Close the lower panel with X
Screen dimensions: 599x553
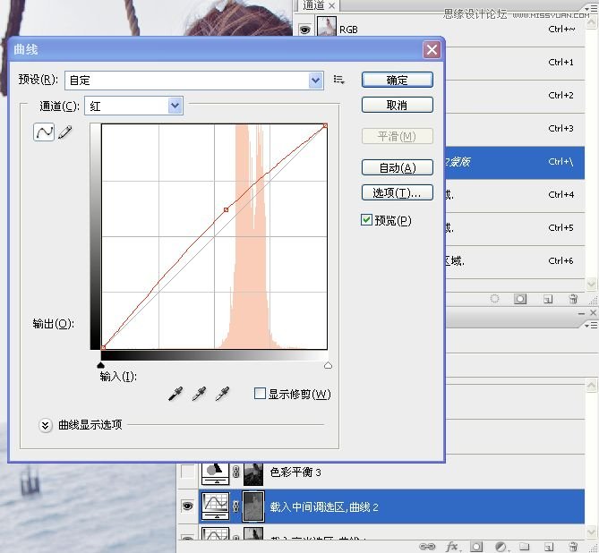[593, 313]
